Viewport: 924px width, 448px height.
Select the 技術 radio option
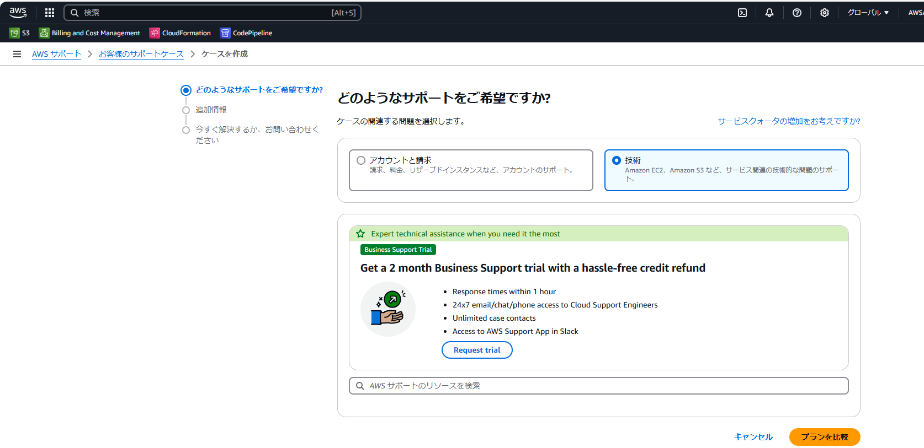coord(617,160)
